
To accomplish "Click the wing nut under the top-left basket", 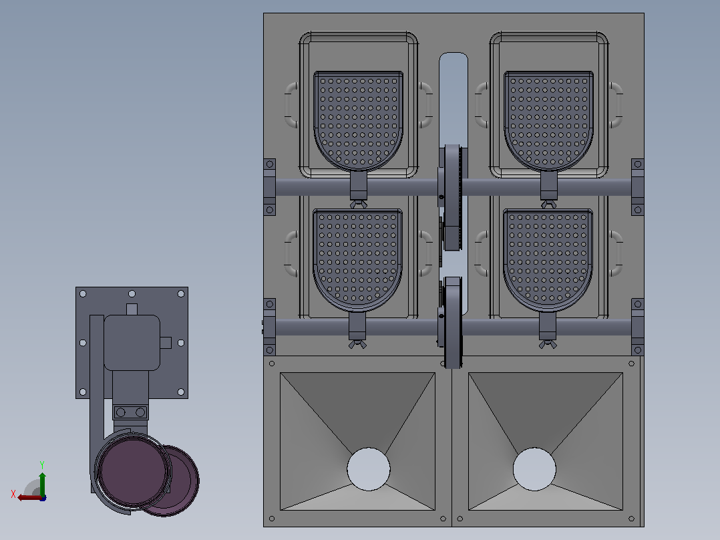I will tap(358, 204).
